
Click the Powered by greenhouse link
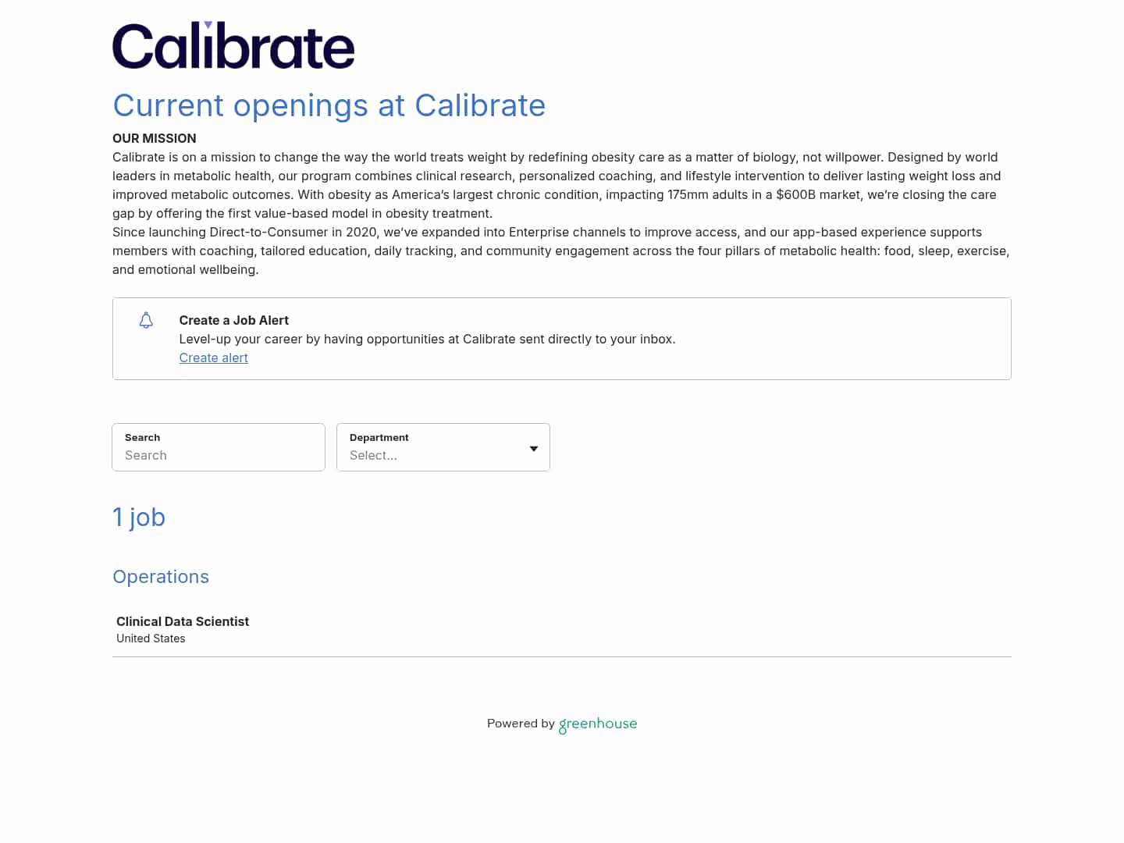561,724
